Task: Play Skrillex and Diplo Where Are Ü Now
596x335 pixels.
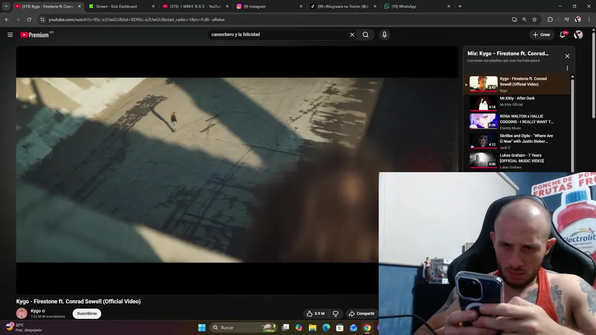Action: click(x=517, y=141)
